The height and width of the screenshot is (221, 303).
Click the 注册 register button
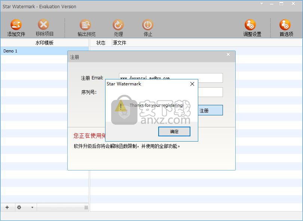point(210,110)
